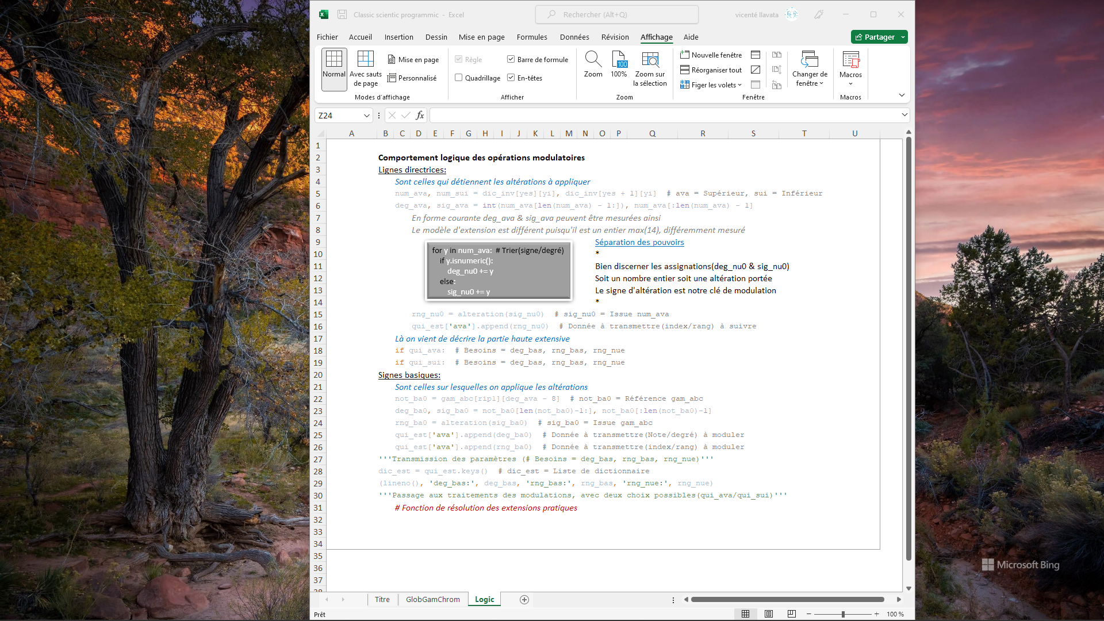This screenshot has width=1104, height=621.
Task: Add a new sheet with plus icon
Action: [x=524, y=600]
